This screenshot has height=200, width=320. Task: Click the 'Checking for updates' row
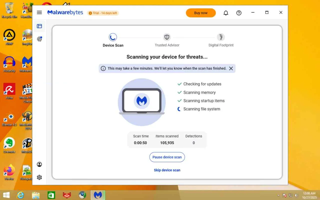(x=199, y=84)
